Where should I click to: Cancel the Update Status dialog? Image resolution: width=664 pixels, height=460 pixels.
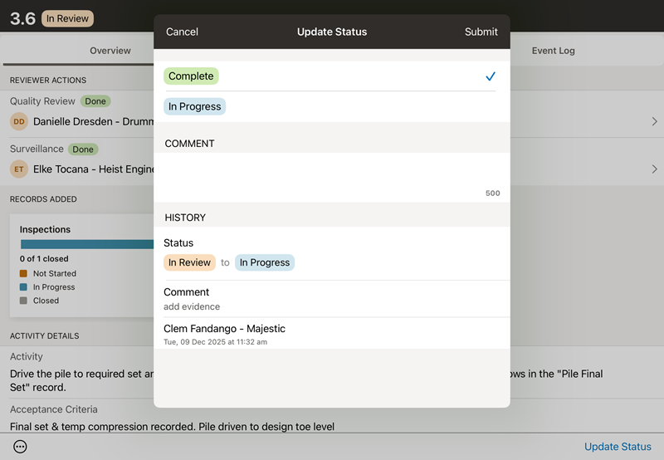[182, 32]
